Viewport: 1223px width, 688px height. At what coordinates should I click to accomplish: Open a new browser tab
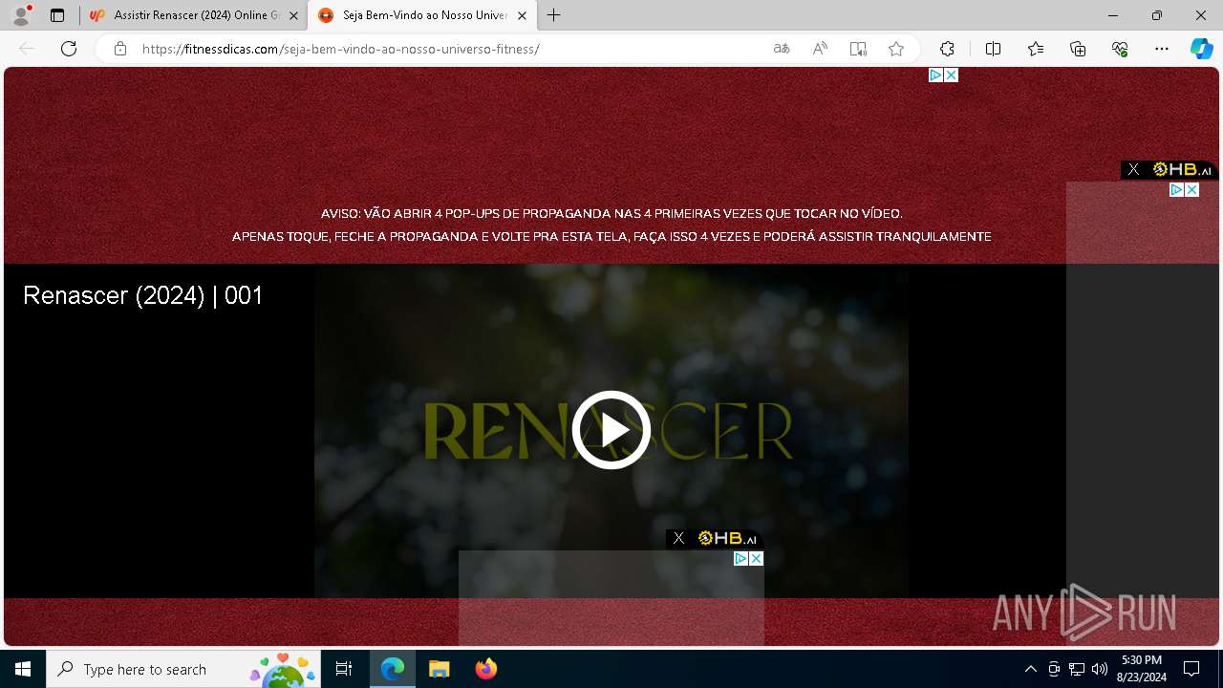point(554,15)
